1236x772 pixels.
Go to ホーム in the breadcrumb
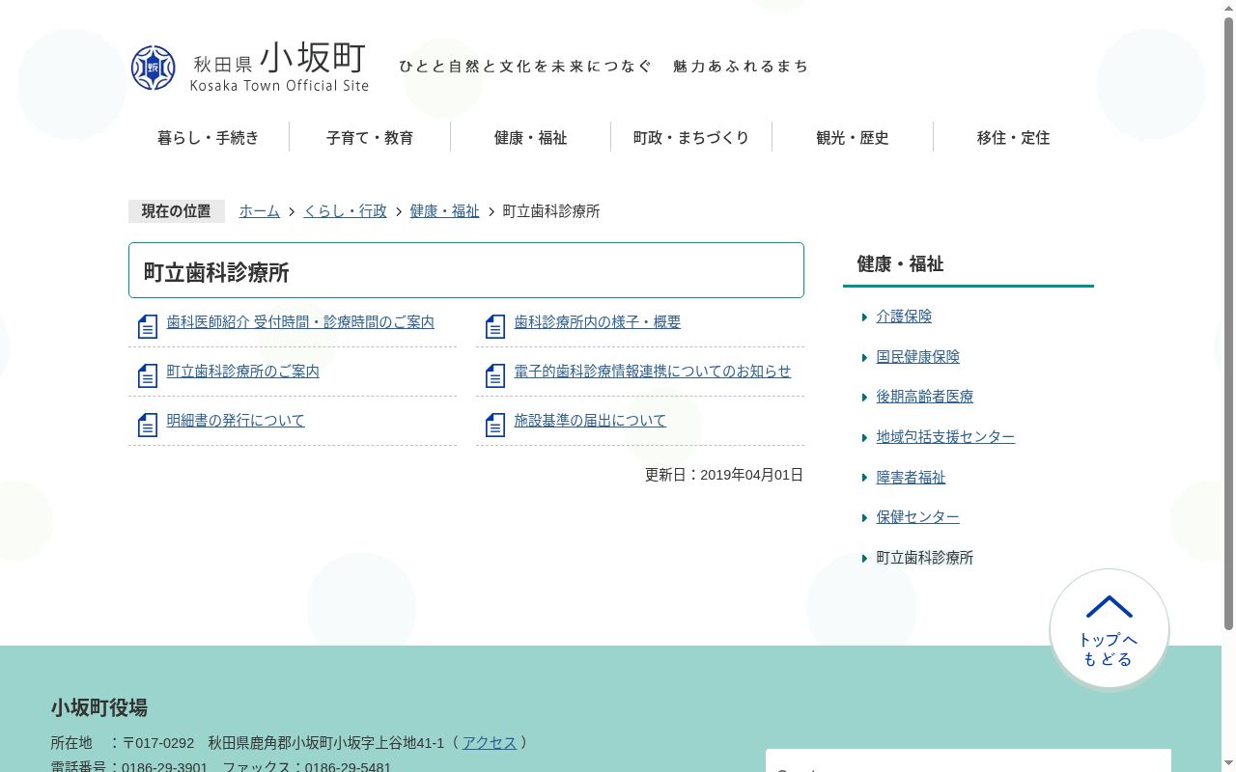click(260, 211)
